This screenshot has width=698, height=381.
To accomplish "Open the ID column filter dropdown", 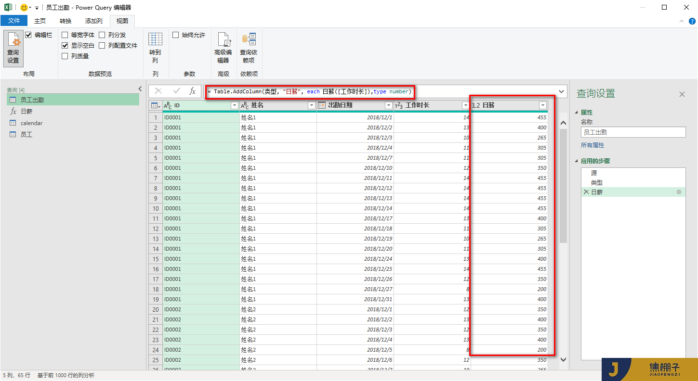I will [235, 105].
